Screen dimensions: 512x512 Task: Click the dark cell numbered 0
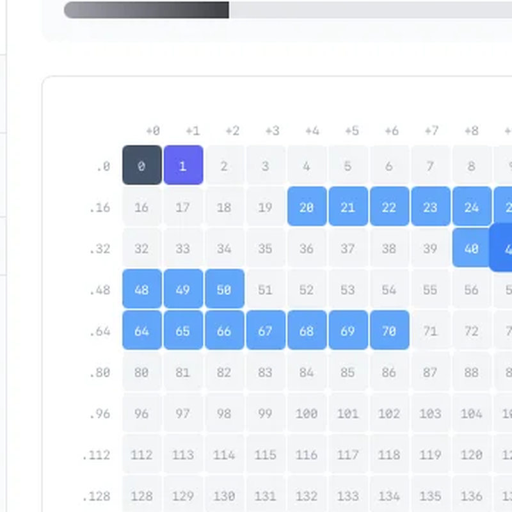142,166
